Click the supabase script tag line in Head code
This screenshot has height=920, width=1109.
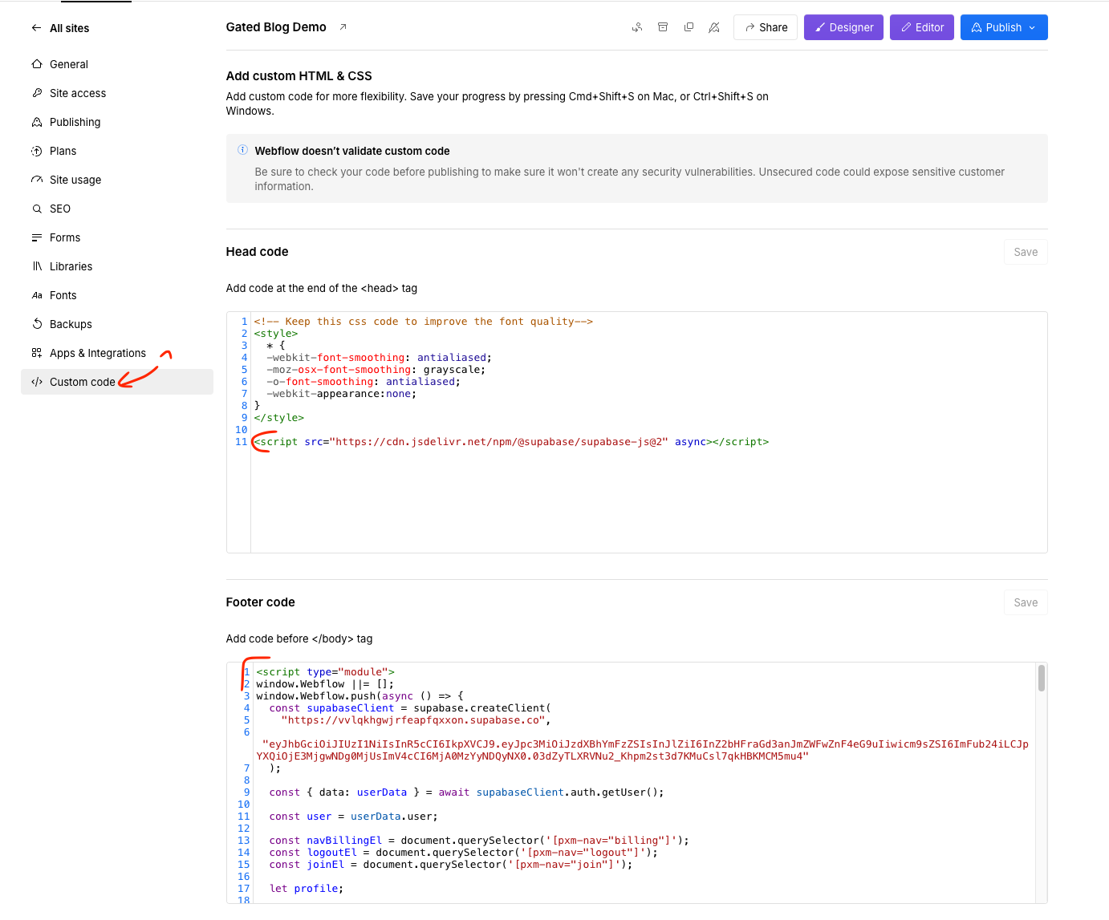pos(511,442)
